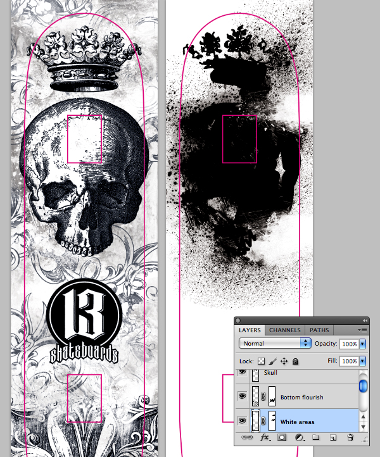Create a new layer

tap(333, 437)
